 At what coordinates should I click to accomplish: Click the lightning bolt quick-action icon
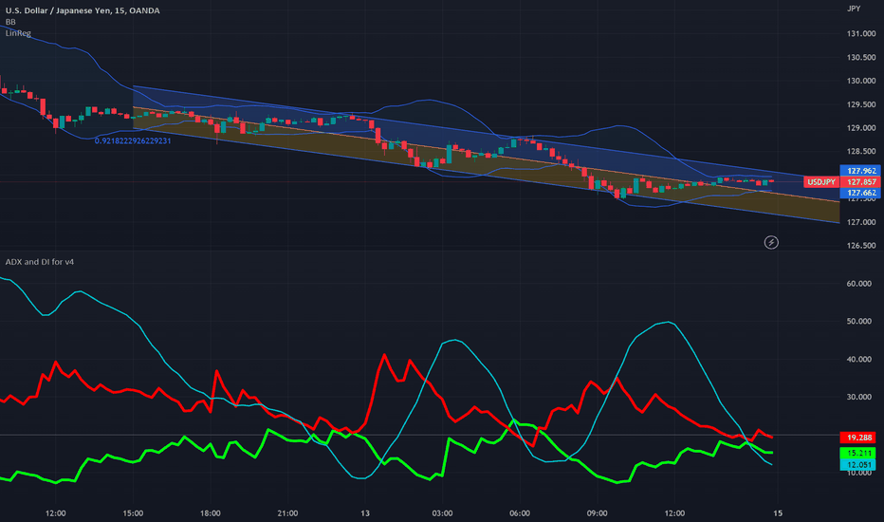(x=771, y=243)
